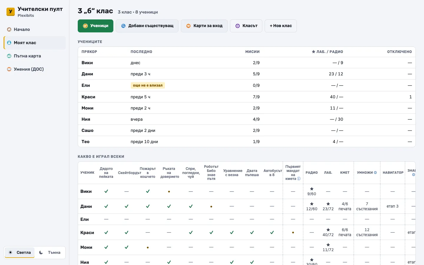Click the gear icon on Класът
Image resolution: width=424 pixels, height=265 pixels.
238,26
